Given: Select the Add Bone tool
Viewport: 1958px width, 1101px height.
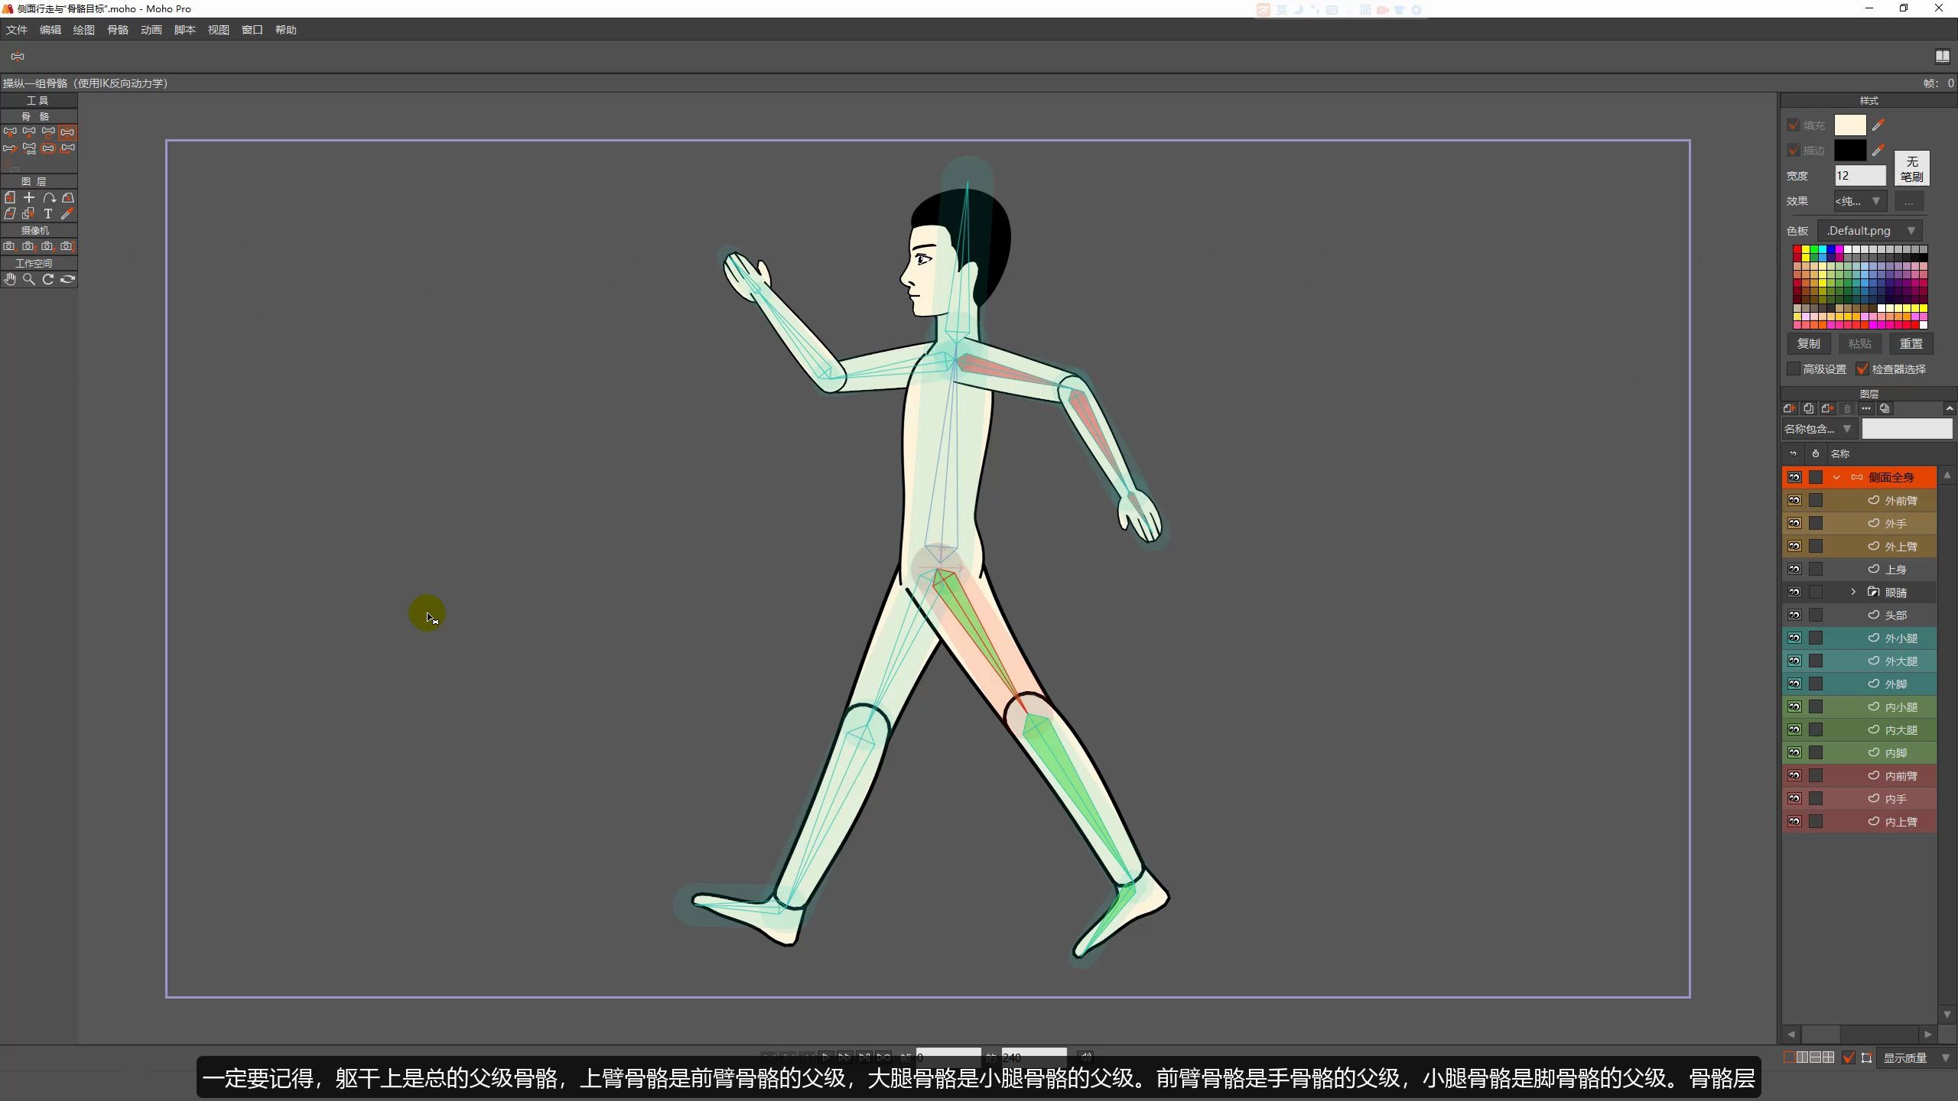Looking at the screenshot, I should pyautogui.click(x=9, y=148).
